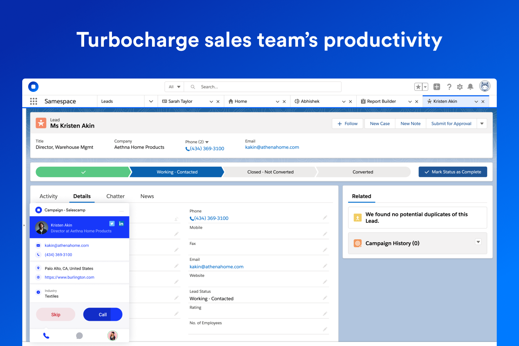This screenshot has width=519, height=346.
Task: Open the chat bubble icon in widget footer
Action: point(79,336)
